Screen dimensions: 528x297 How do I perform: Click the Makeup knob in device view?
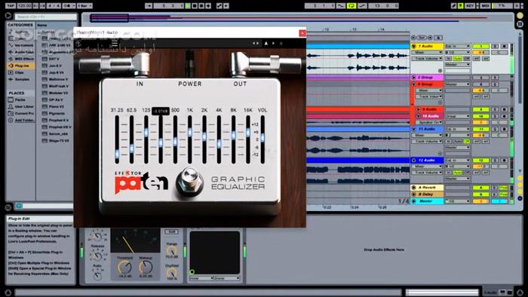point(146,268)
